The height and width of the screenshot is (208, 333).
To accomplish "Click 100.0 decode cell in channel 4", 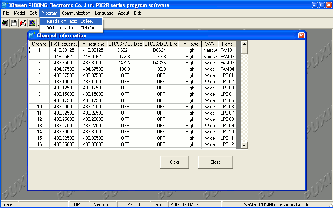I will tap(125, 69).
